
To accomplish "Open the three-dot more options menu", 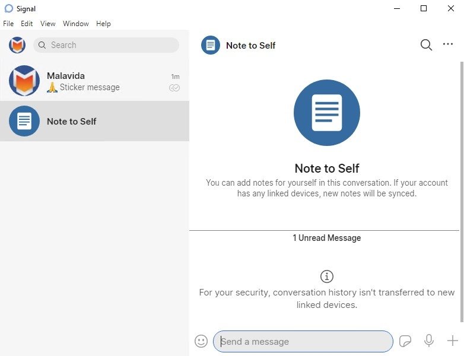I will pos(448,44).
